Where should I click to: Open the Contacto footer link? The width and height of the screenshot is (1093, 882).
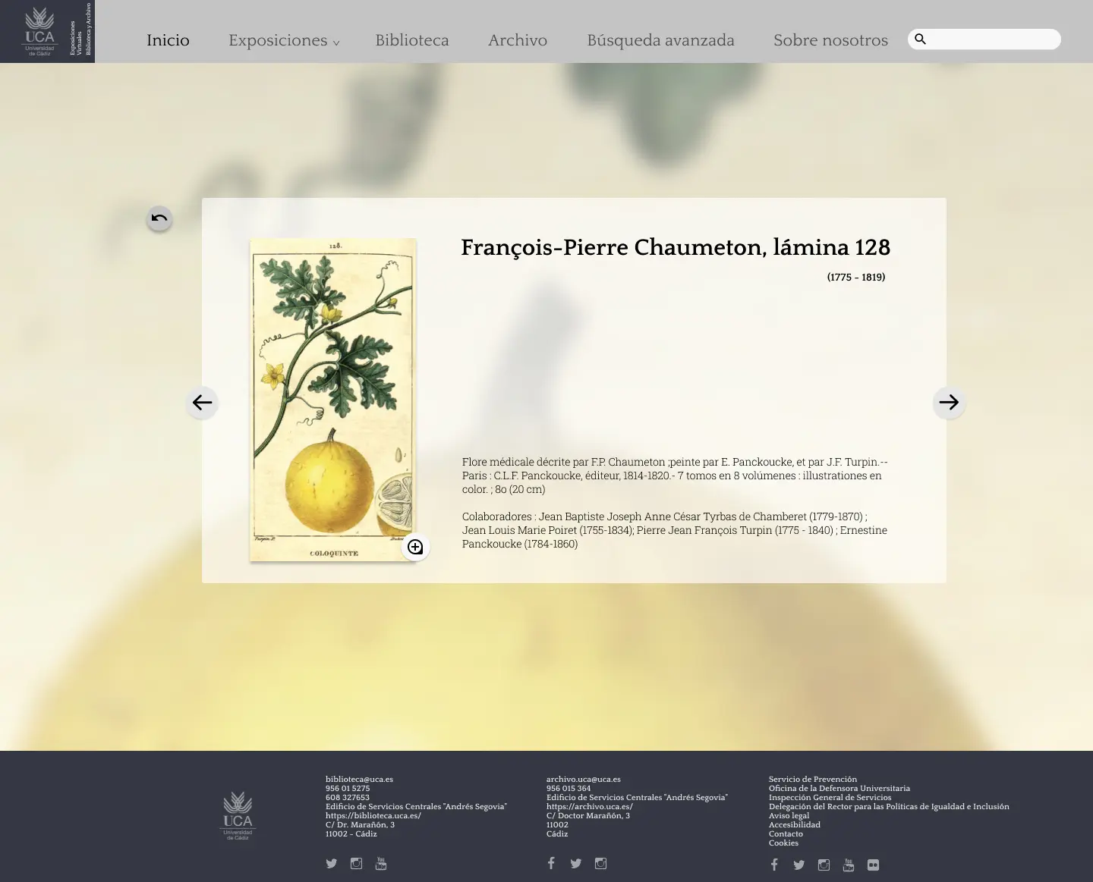[786, 833]
